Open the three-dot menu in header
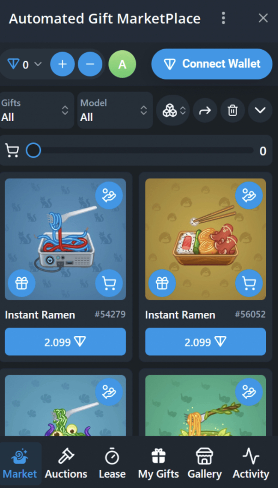Image resolution: width=278 pixels, height=488 pixels. click(223, 18)
